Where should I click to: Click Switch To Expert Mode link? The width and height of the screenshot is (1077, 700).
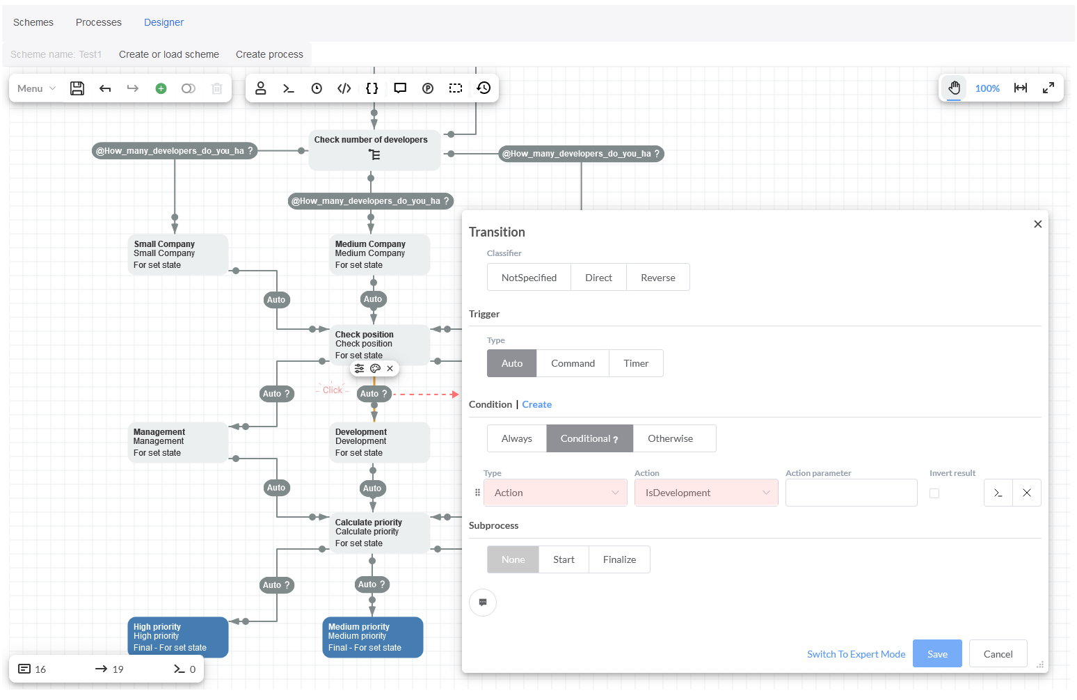[856, 654]
